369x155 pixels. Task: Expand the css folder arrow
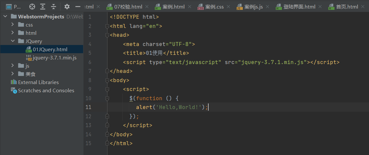tap(13, 25)
